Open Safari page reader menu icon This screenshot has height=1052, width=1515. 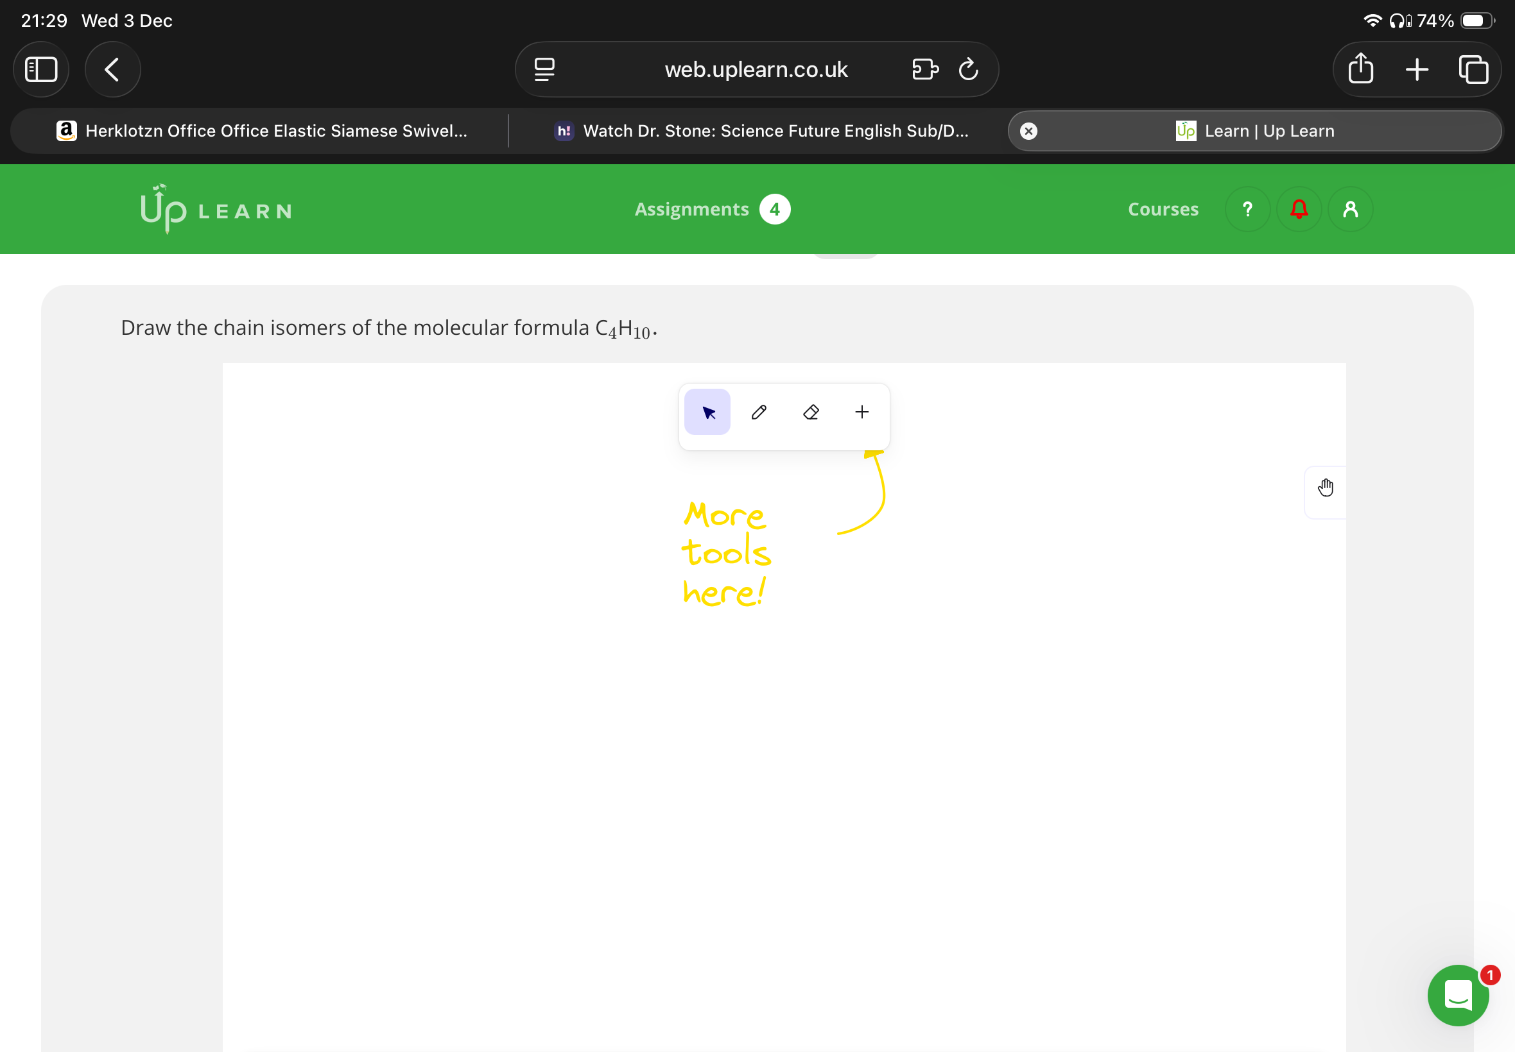[544, 69]
